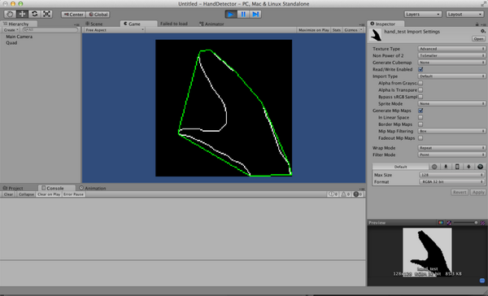The height and width of the screenshot is (296, 488).
Task: Open the Wrap Mode dropdown
Action: click(x=451, y=147)
